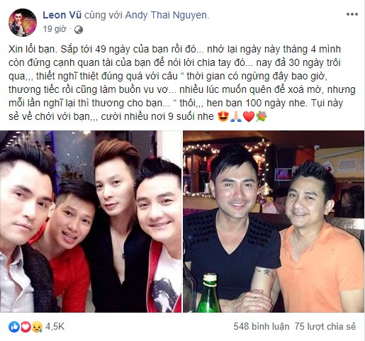Image resolution: width=365 pixels, height=341 pixels.
Task: Open the Leon Vũ profile link
Action: [x=62, y=15]
